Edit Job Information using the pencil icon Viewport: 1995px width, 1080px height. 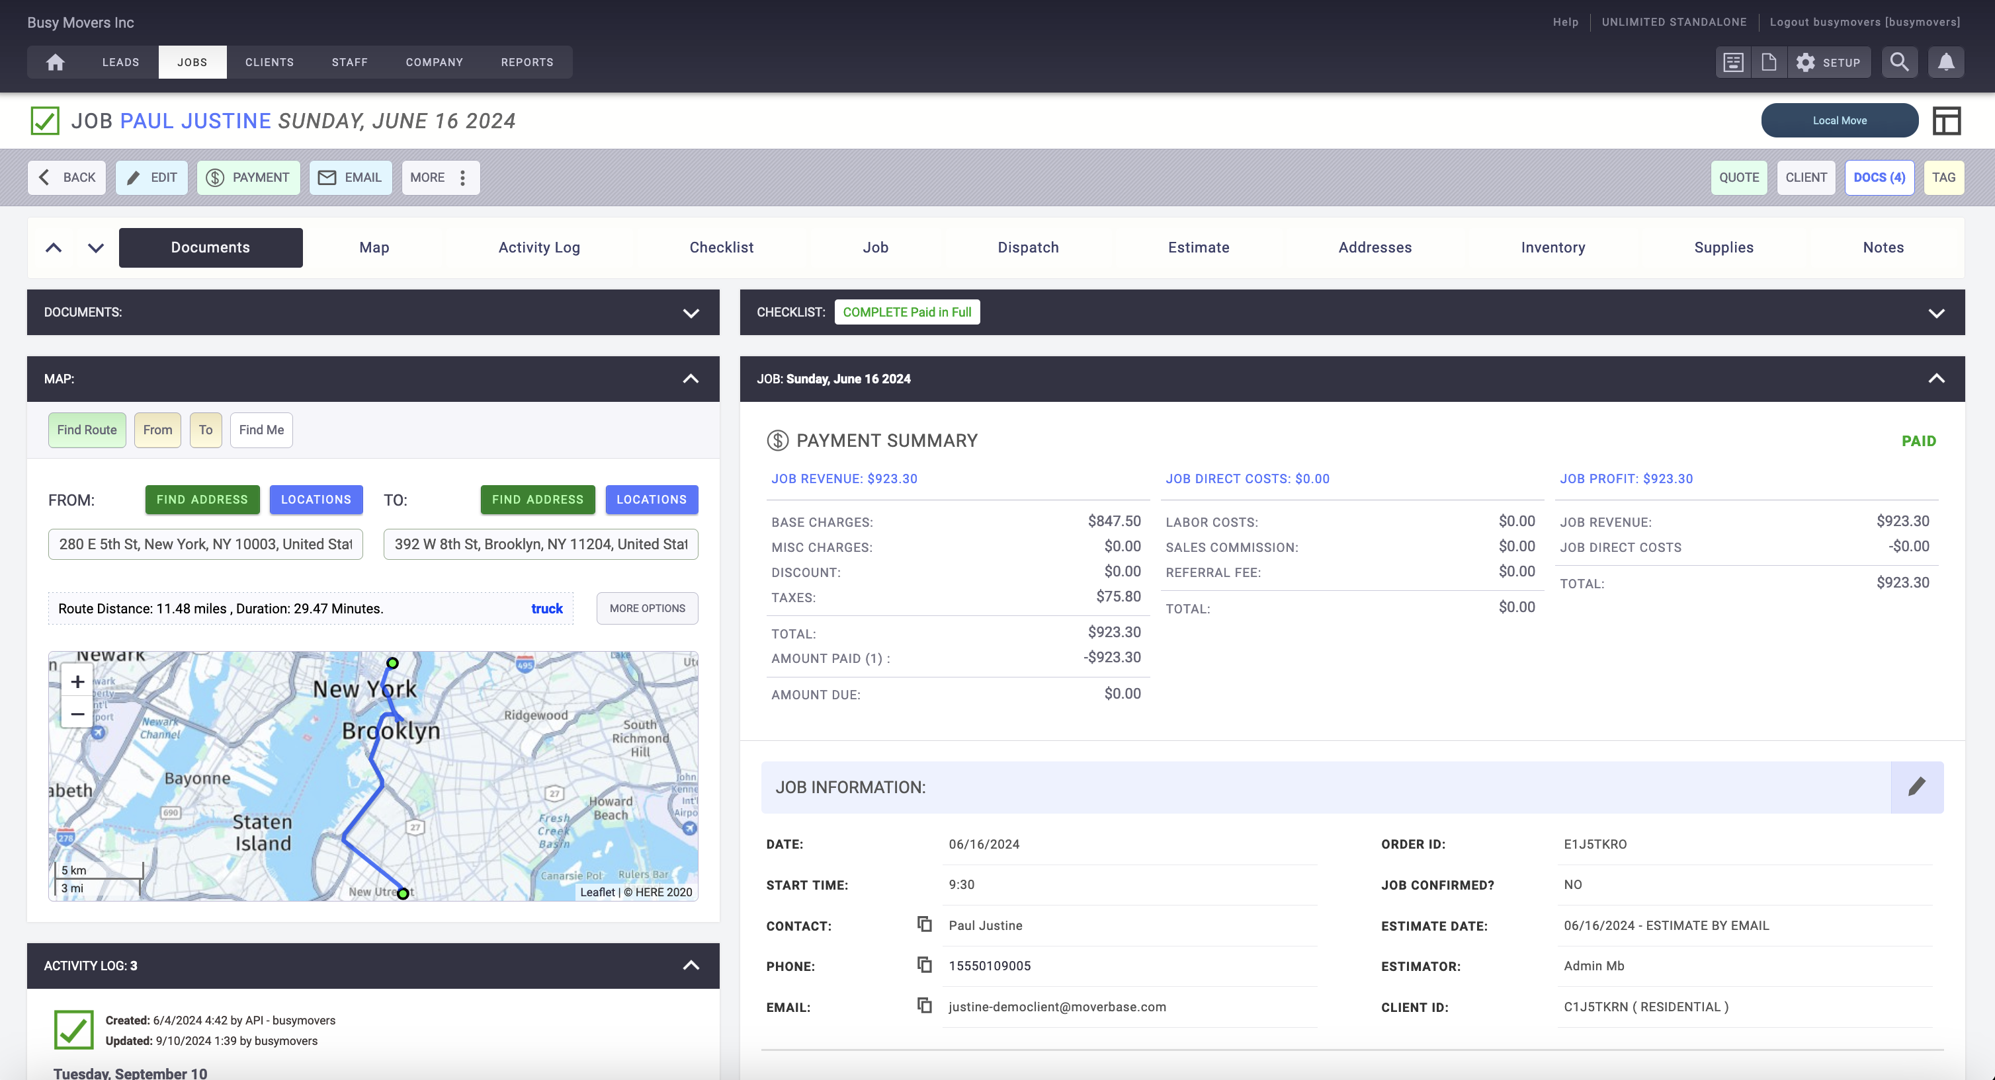coord(1917,786)
